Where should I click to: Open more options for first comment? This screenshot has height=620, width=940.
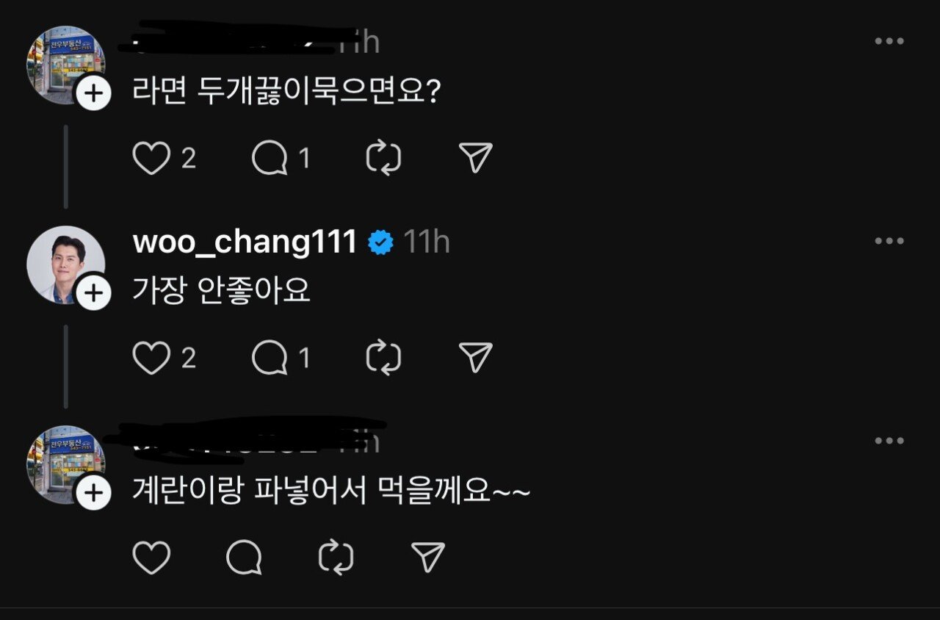coord(889,41)
